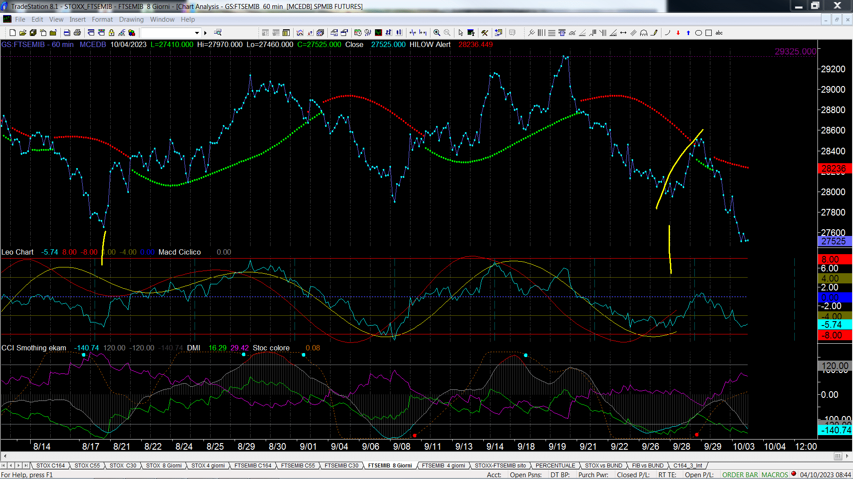Open the Format menu
The height and width of the screenshot is (479, 853).
pyautogui.click(x=102, y=20)
